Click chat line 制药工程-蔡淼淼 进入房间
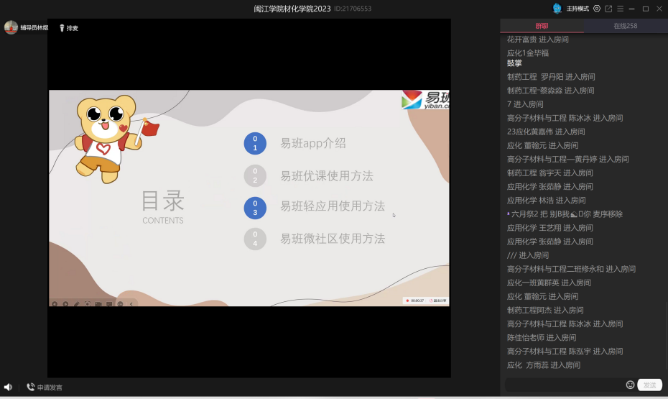Screen dimensions: 668x399 pos(550,91)
